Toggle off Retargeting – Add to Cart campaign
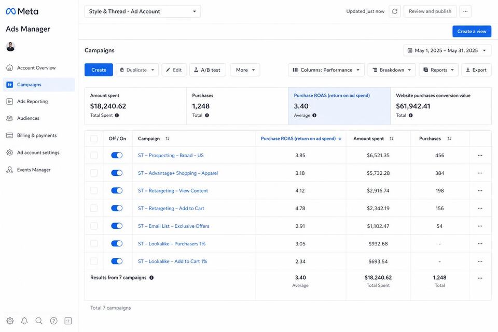498x332 pixels. click(x=117, y=208)
